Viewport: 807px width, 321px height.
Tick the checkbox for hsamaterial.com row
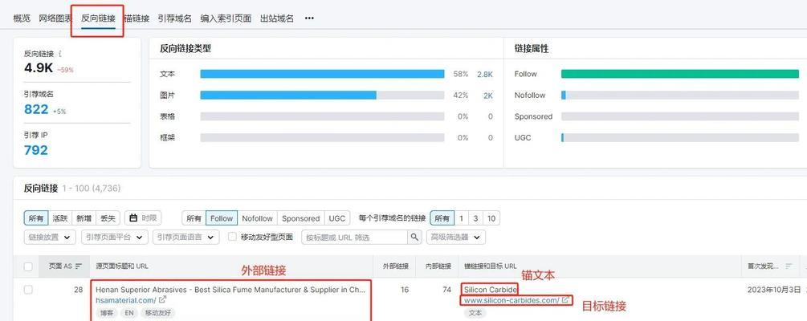tap(28, 290)
